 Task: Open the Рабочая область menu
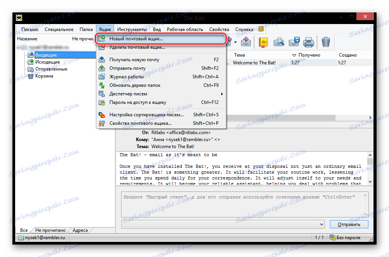pos(185,29)
